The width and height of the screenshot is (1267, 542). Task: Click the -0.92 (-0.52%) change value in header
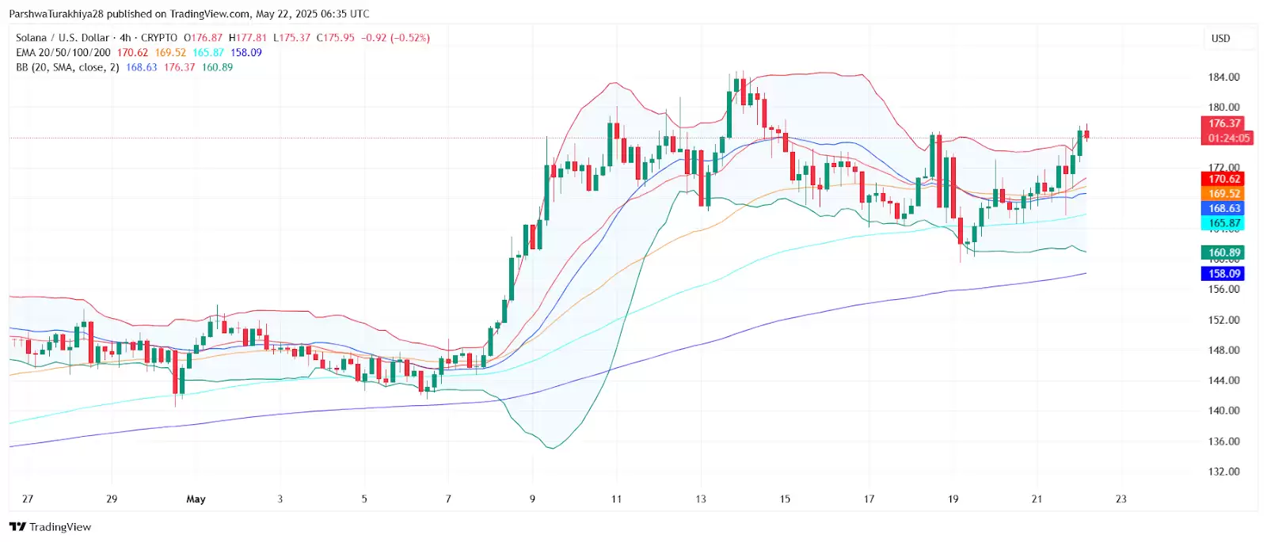pos(395,38)
